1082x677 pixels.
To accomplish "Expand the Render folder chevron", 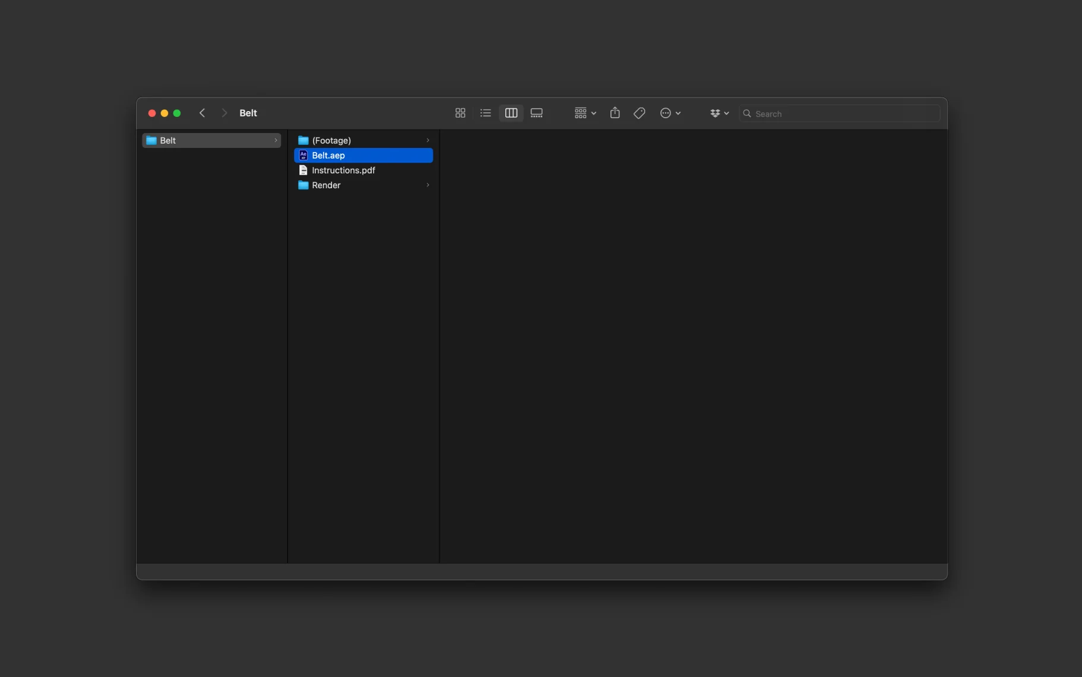I will click(x=428, y=185).
